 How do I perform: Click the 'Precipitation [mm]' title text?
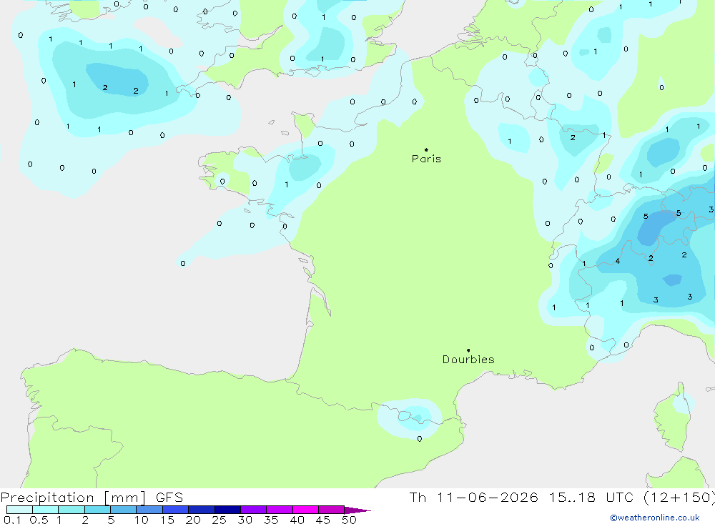click(x=73, y=498)
